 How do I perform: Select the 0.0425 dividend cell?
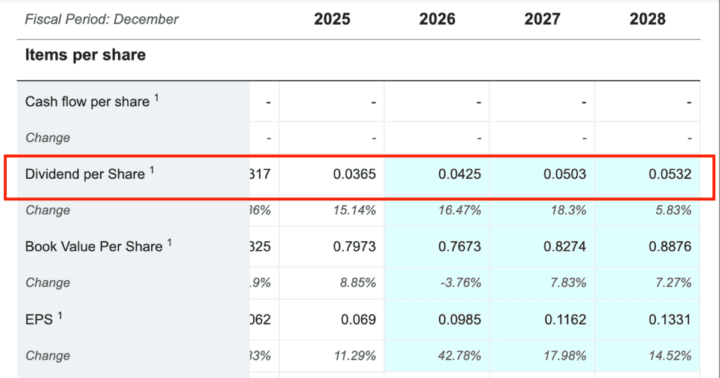[x=460, y=175]
